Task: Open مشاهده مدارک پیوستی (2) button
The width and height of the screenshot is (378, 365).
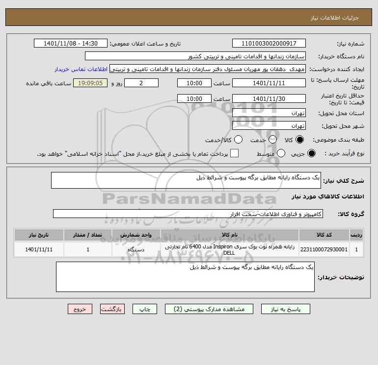Action: point(209,309)
